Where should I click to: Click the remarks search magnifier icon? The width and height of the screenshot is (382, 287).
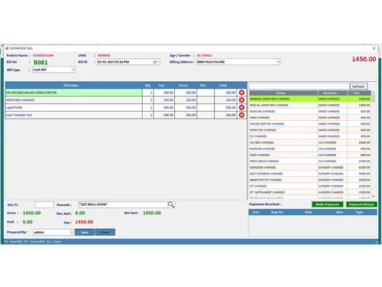(x=171, y=204)
